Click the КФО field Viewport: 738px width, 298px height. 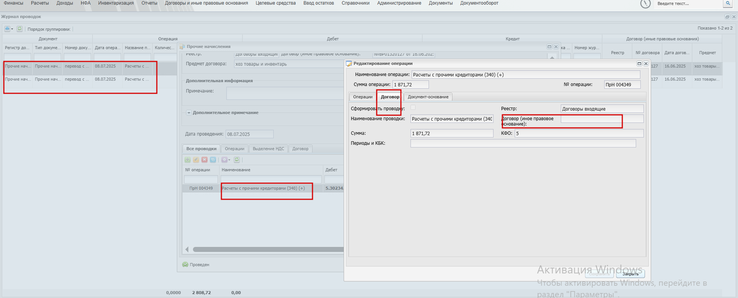pyautogui.click(x=579, y=133)
